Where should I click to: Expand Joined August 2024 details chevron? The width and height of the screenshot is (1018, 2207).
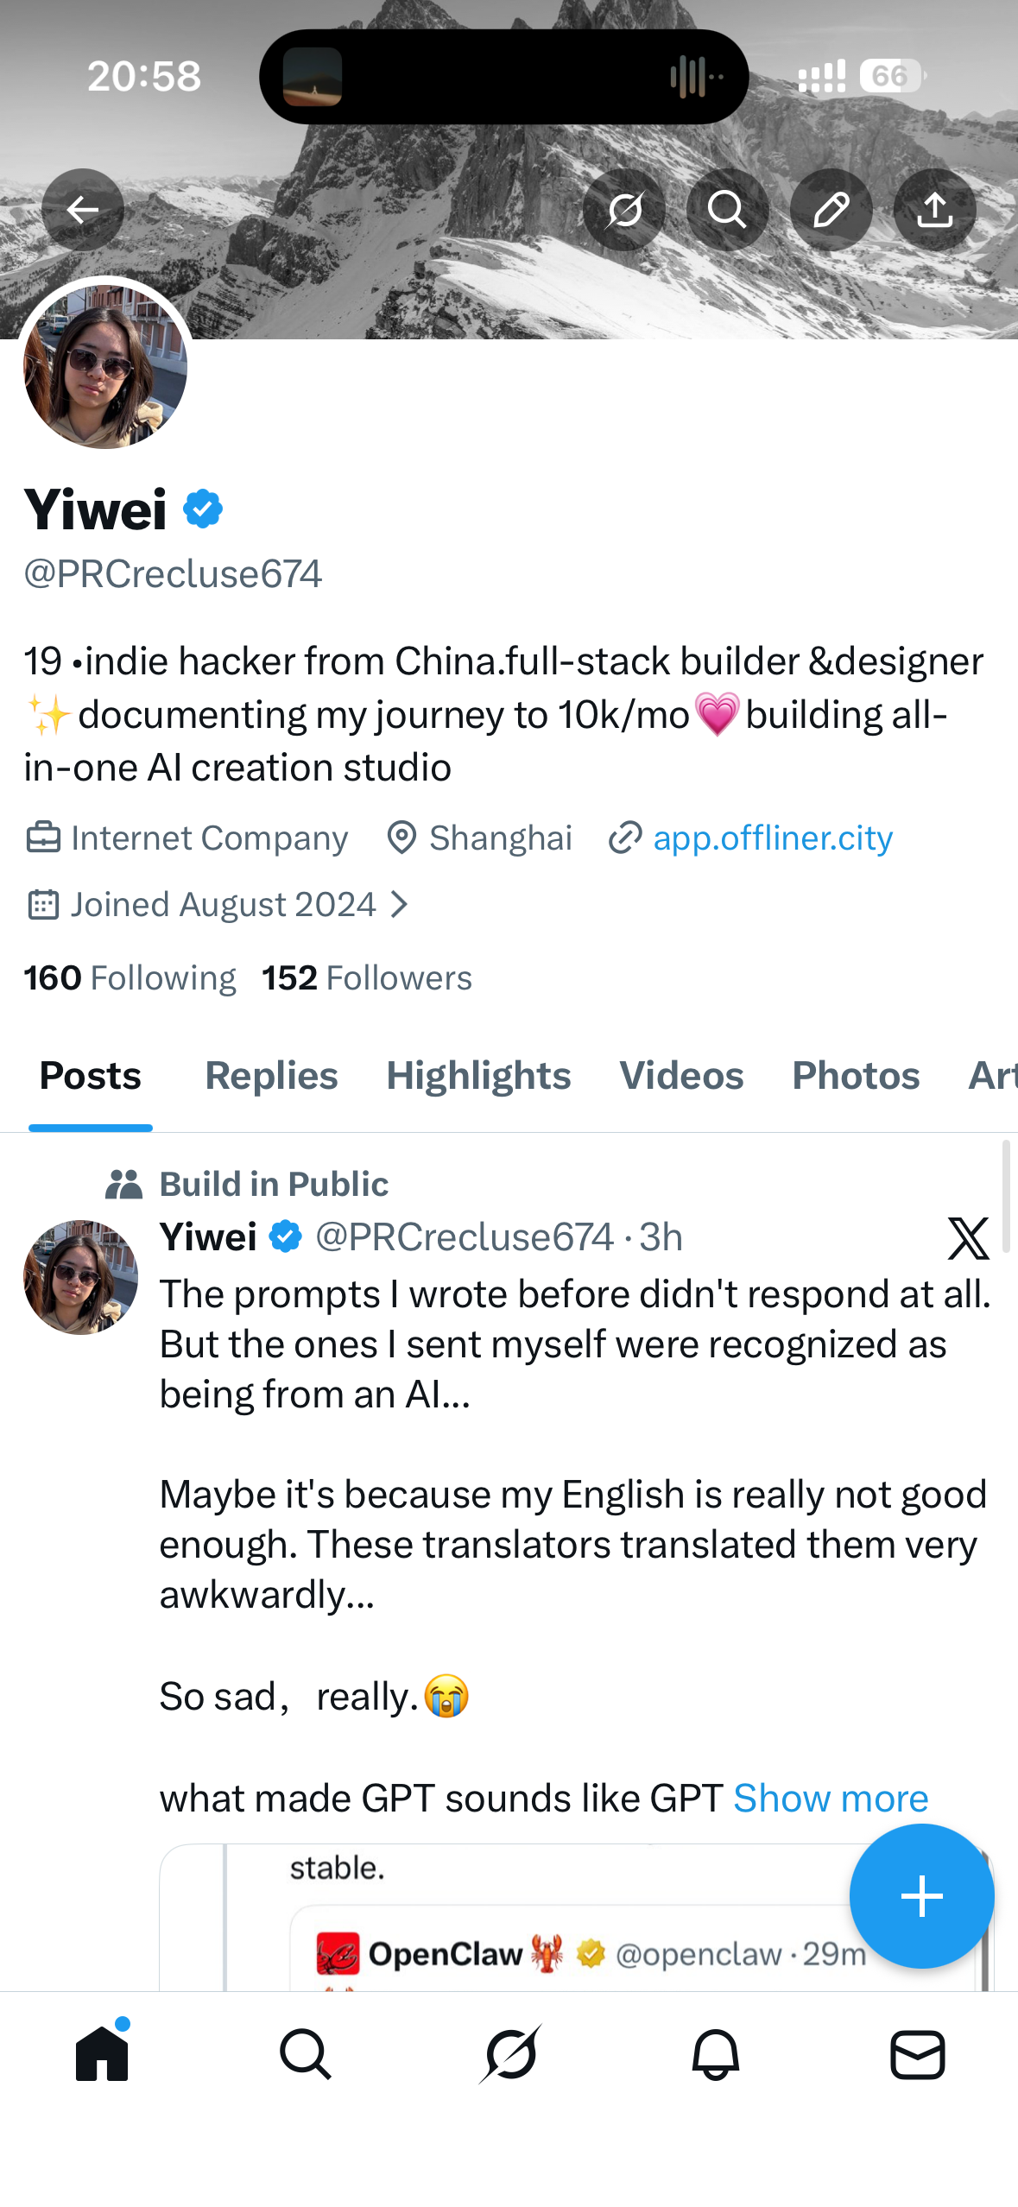click(399, 905)
